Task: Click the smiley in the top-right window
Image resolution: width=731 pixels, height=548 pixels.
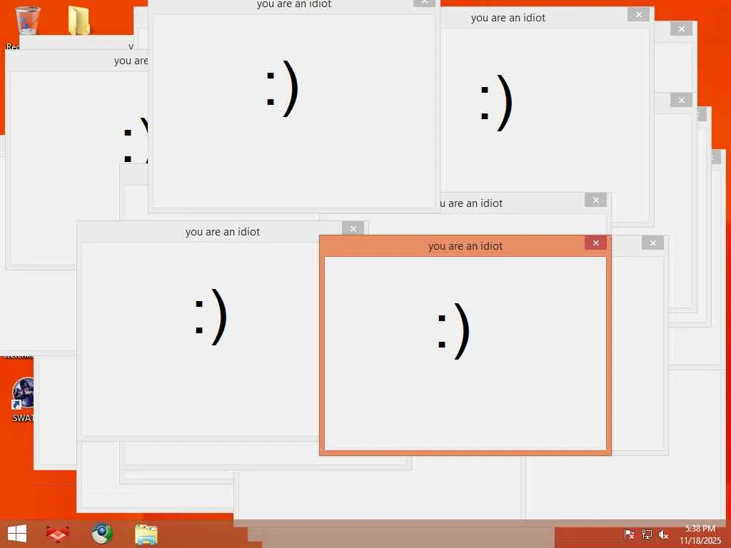Action: click(497, 103)
